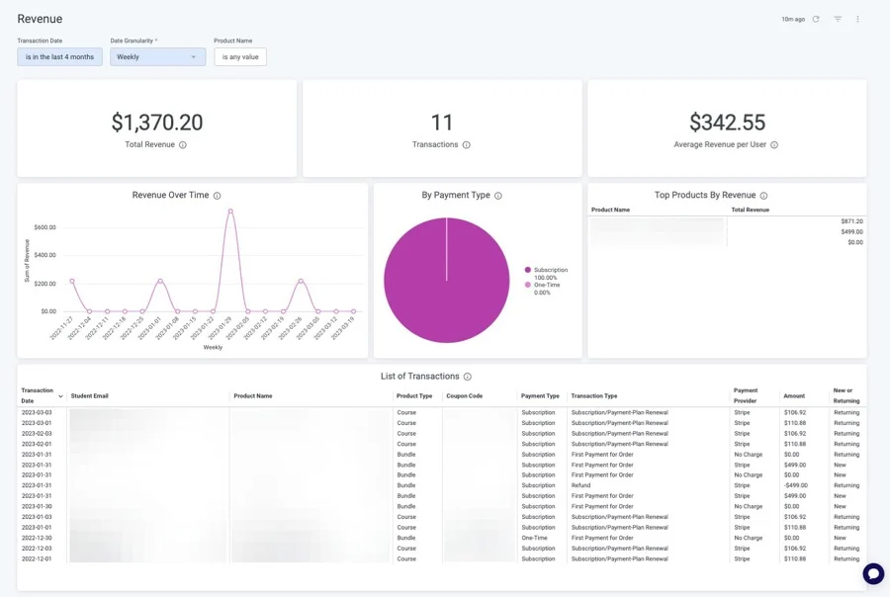Sort table by Amount column header
890x597 pixels.
[x=794, y=395]
